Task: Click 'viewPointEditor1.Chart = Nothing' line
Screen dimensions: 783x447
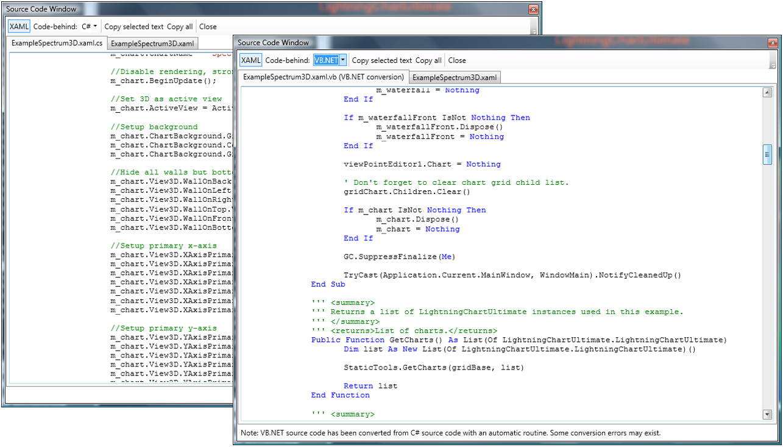Action: (x=422, y=164)
